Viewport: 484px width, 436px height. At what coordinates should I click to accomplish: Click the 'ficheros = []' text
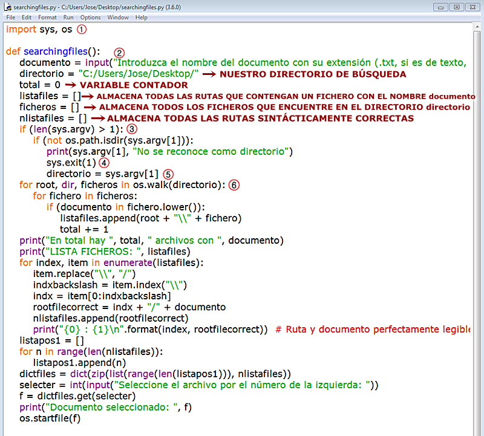[x=49, y=107]
